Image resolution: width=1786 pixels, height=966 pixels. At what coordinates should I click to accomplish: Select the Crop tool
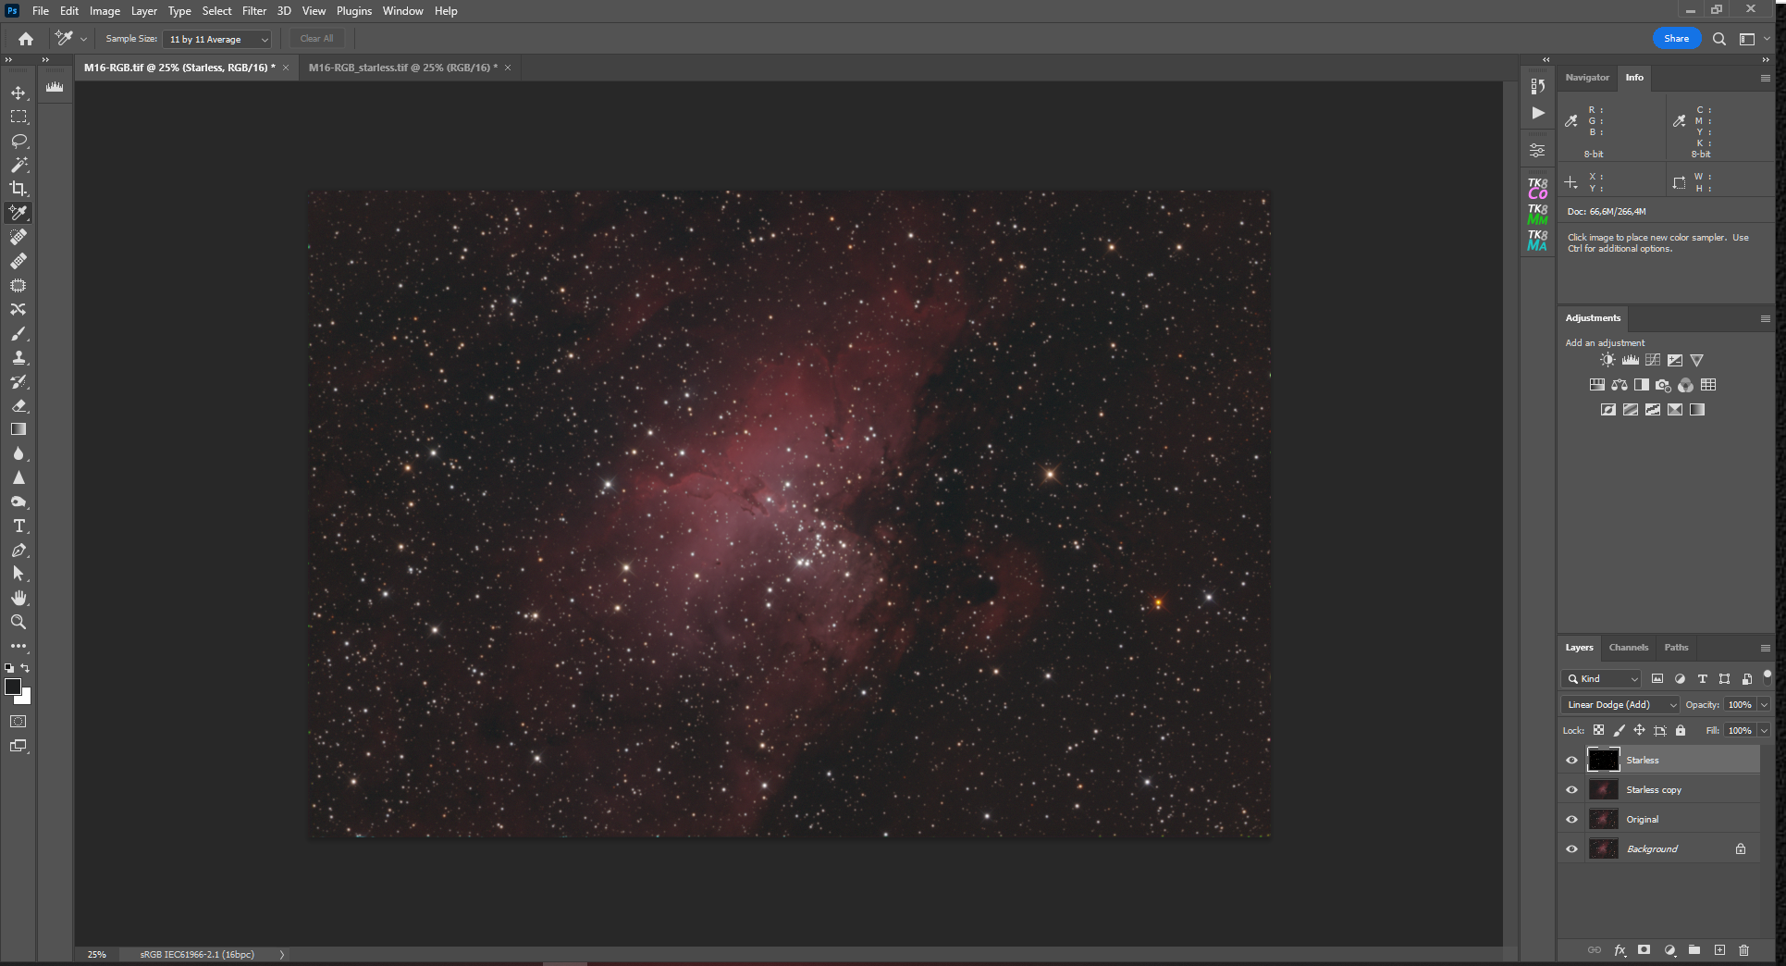click(x=18, y=189)
